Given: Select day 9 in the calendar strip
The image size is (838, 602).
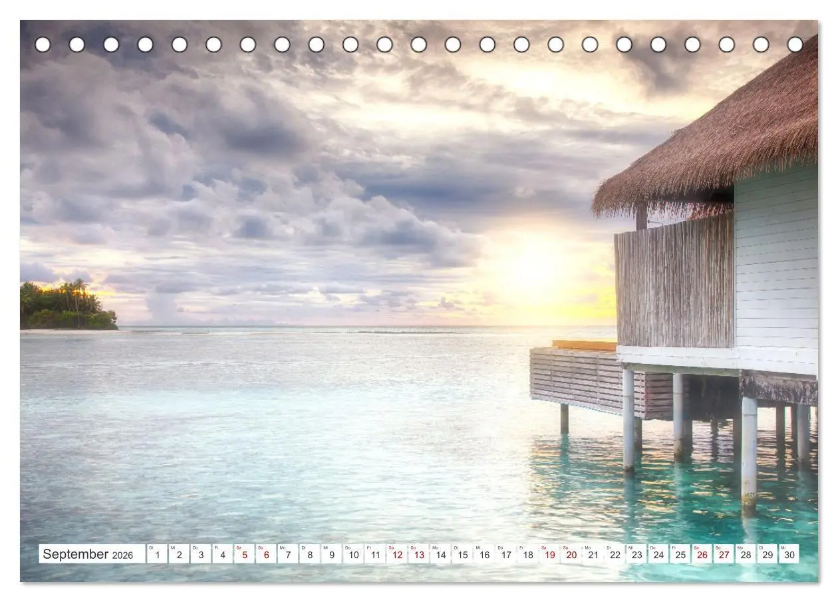Looking at the screenshot, I should 331,553.
